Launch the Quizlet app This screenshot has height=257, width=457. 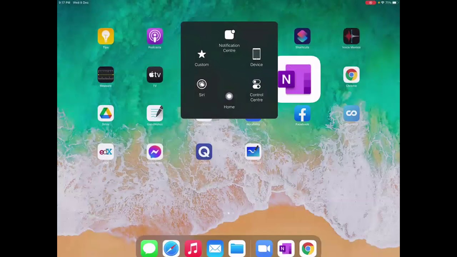pyautogui.click(x=204, y=152)
